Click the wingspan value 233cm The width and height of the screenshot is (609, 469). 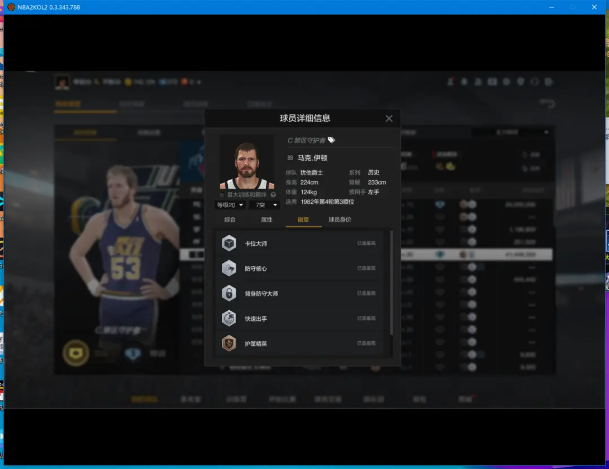[377, 182]
